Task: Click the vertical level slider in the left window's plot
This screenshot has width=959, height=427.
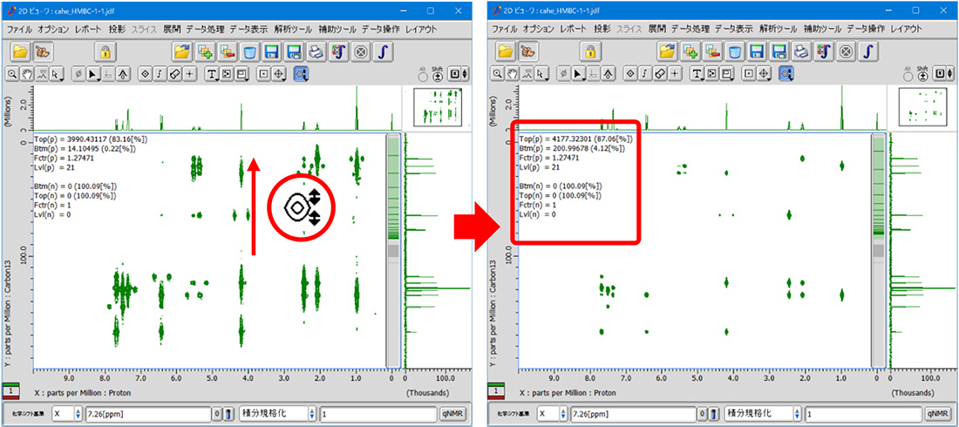Action: point(392,251)
